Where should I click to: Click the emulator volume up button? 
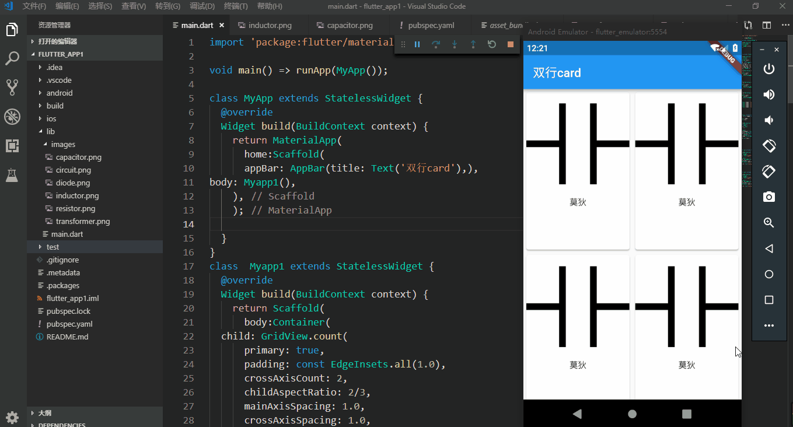(769, 94)
